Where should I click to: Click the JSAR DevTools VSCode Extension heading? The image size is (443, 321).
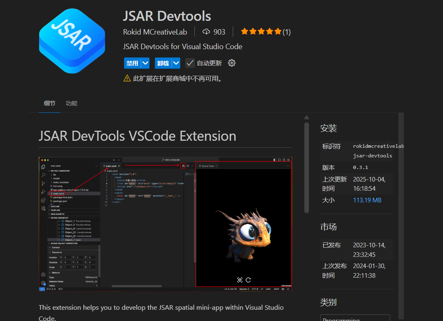[137, 136]
